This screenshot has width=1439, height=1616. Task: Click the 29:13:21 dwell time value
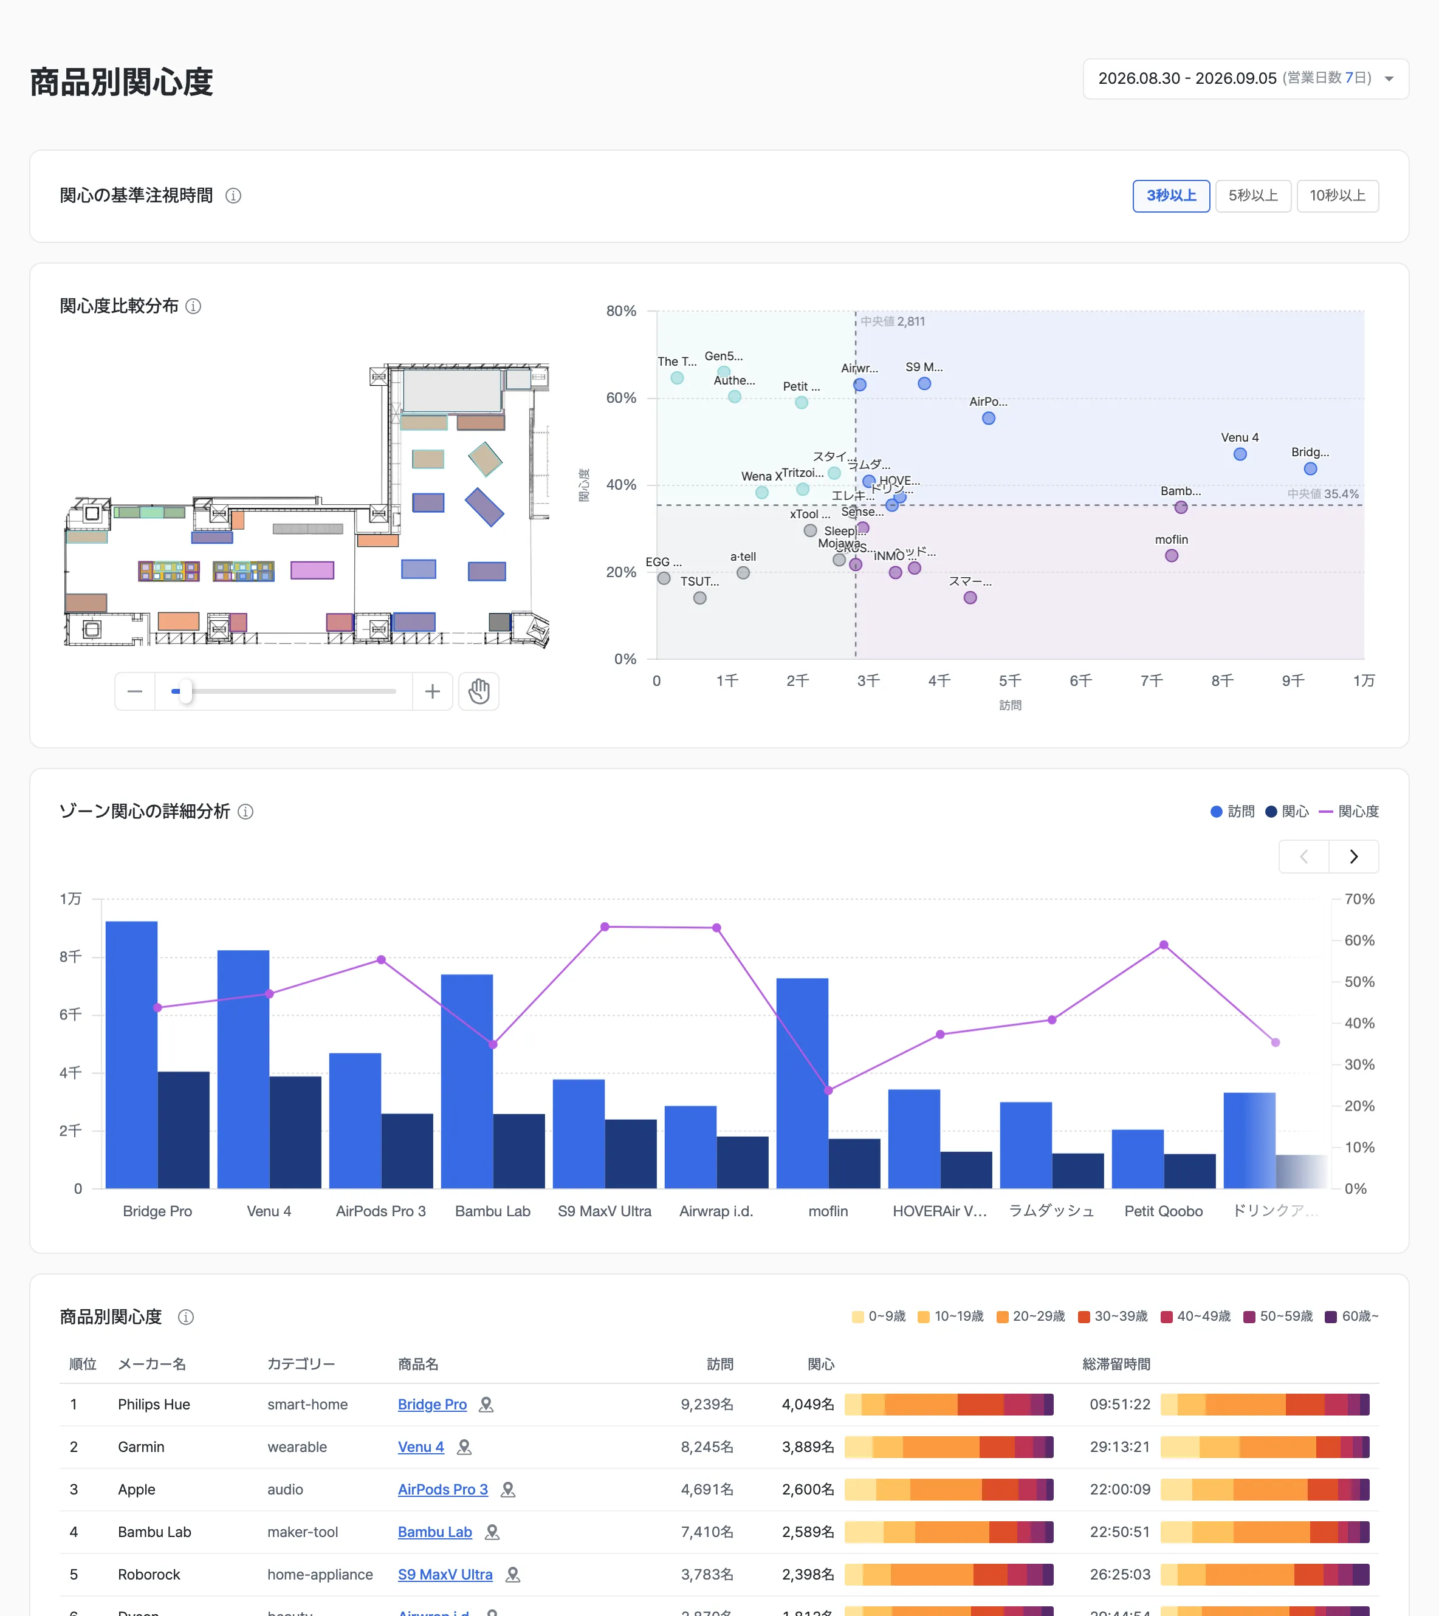1119,1448
